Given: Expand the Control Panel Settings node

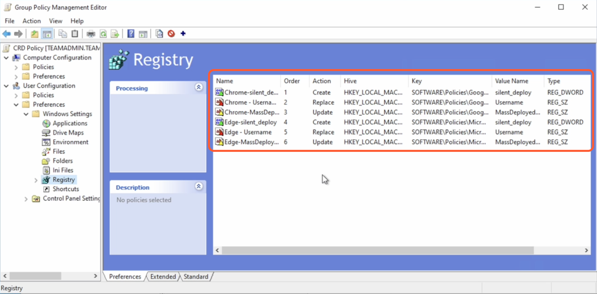Looking at the screenshot, I should click(x=26, y=199).
